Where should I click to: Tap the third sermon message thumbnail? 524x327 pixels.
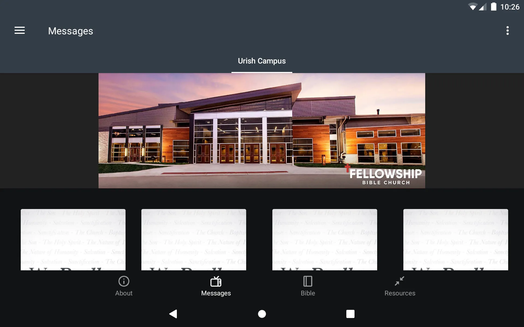pyautogui.click(x=325, y=240)
